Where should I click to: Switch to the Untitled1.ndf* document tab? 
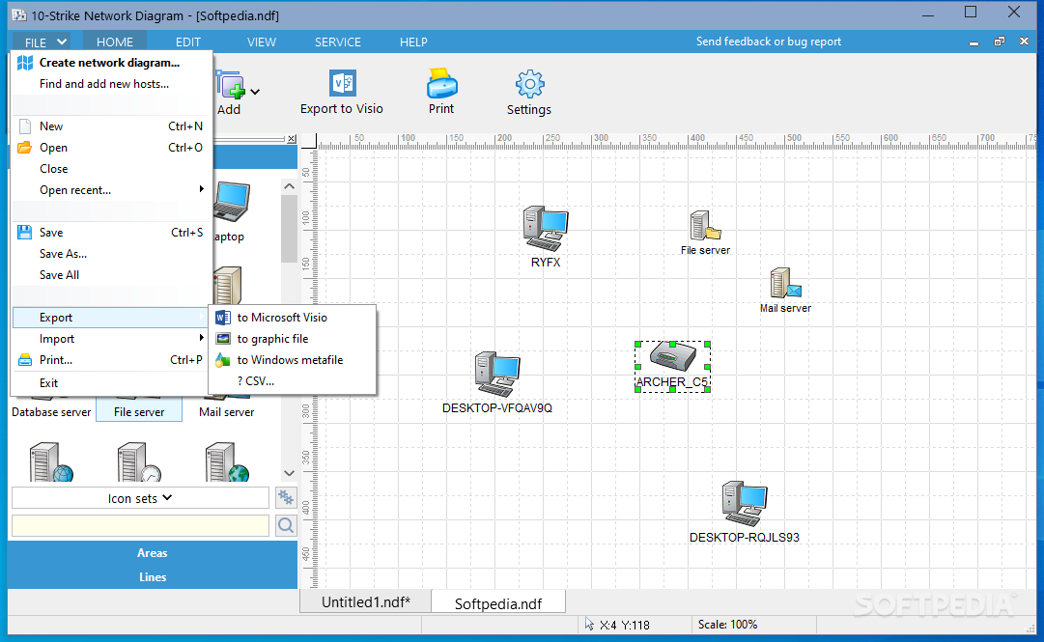pyautogui.click(x=365, y=602)
